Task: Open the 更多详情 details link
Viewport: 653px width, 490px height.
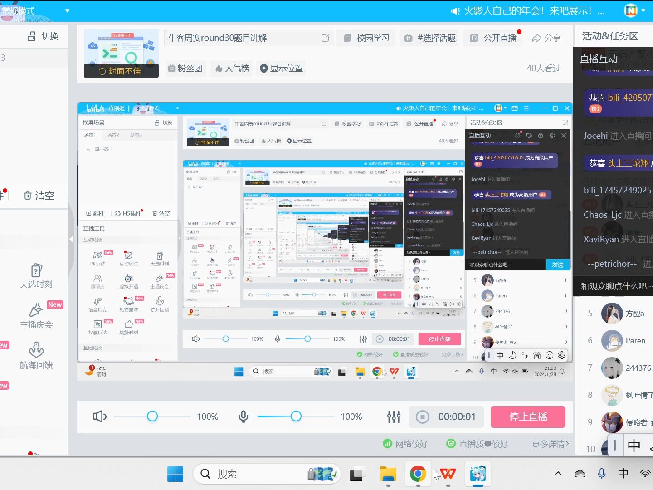Action: coord(550,444)
